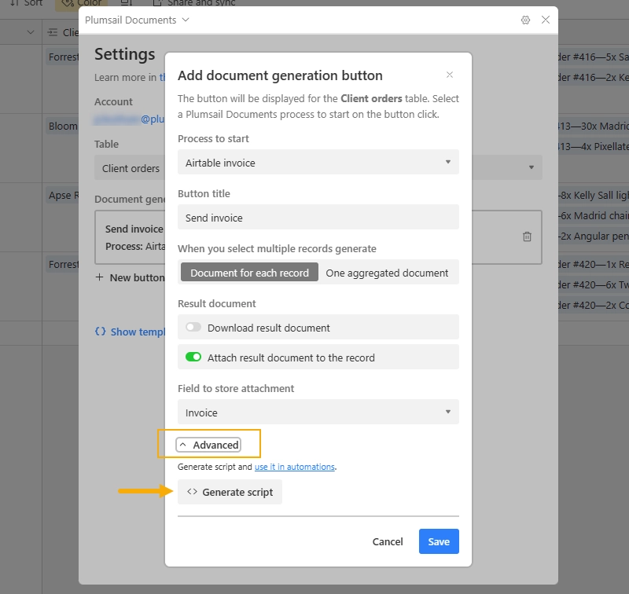Screen dimensions: 629x594
Task: Collapse the Advanced section
Action: click(208, 445)
